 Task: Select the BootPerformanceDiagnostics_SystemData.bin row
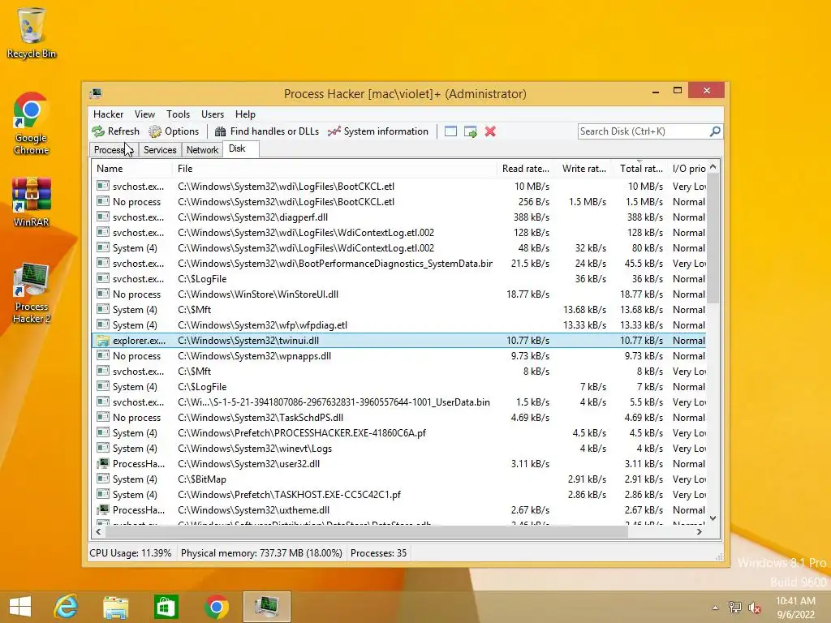[x=399, y=264]
